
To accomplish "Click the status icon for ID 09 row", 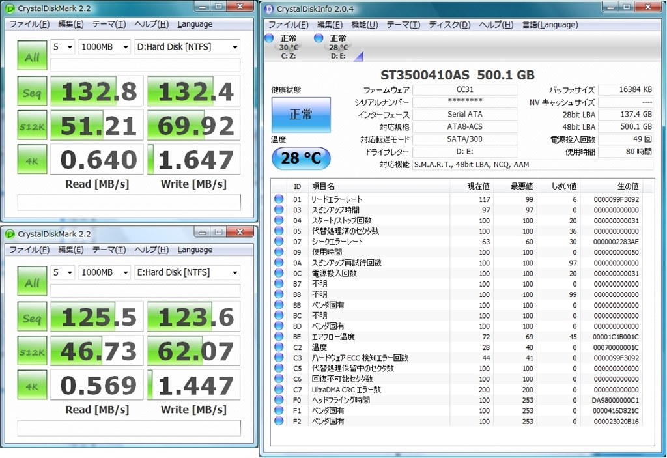I will [279, 252].
